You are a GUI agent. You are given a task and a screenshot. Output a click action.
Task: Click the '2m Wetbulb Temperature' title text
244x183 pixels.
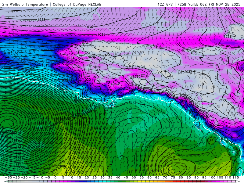(x=25, y=4)
